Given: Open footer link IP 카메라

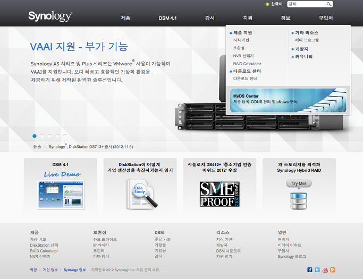Looking at the screenshot, I should [x=101, y=245].
